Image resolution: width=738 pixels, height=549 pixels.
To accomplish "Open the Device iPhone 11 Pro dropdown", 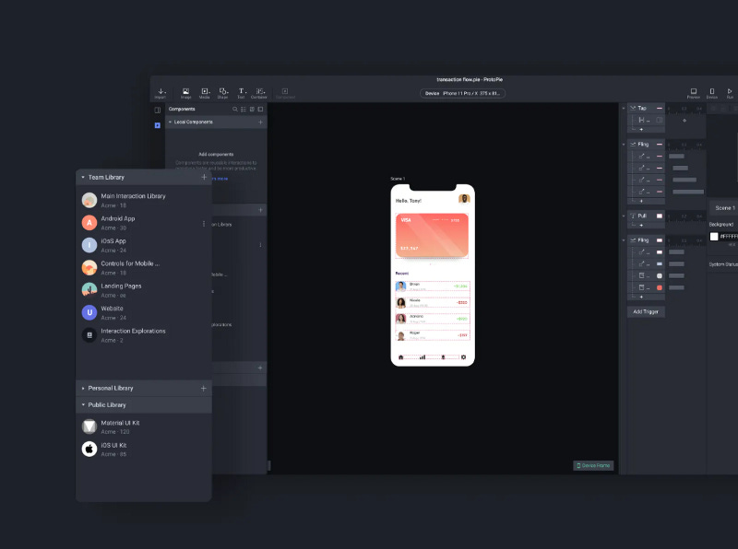I will click(x=462, y=93).
